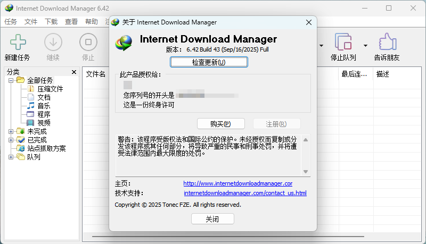Viewport: 426px width, 244px height.
Task: Minimize the Internet Download Manager window
Action: pos(365,8)
